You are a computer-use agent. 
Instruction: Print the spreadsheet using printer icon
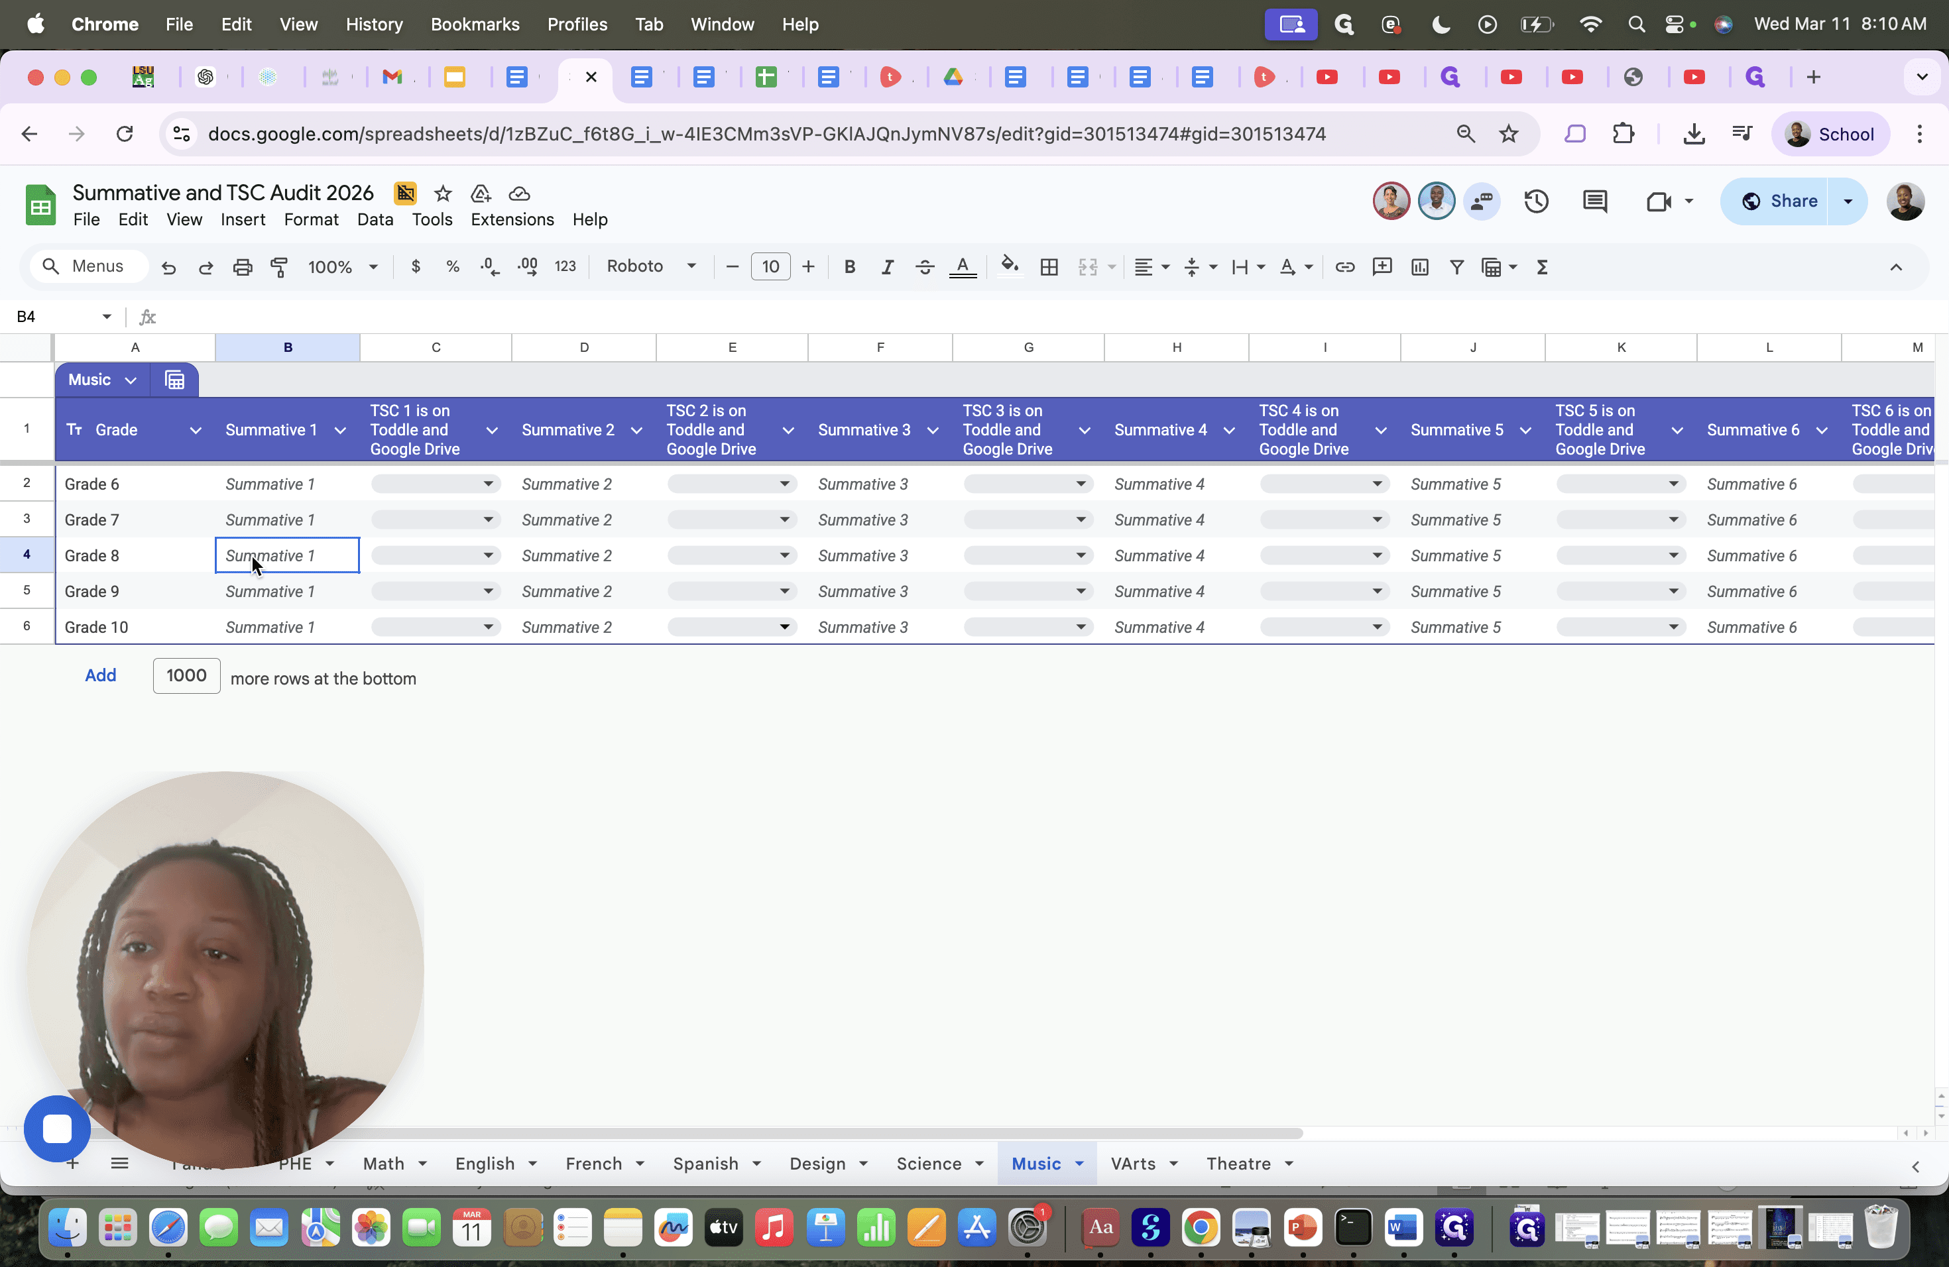pos(243,267)
